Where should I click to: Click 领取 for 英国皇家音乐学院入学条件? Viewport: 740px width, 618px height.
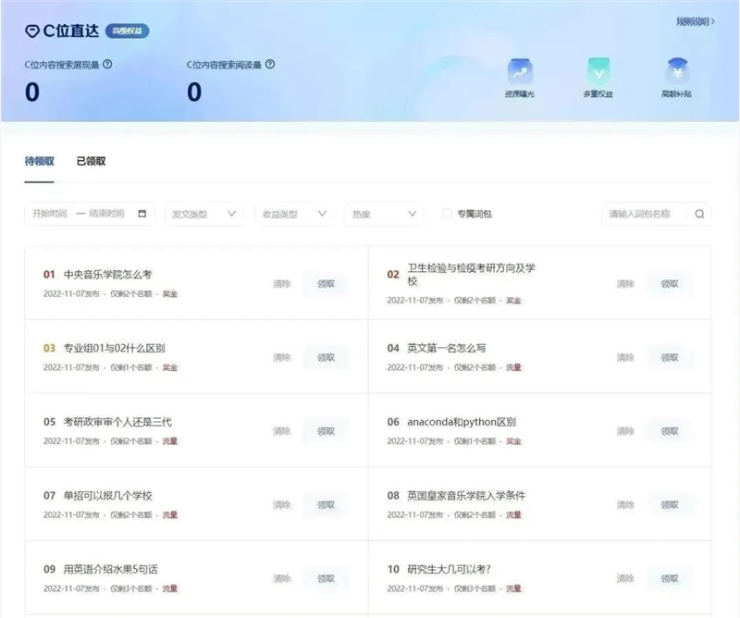(x=669, y=504)
